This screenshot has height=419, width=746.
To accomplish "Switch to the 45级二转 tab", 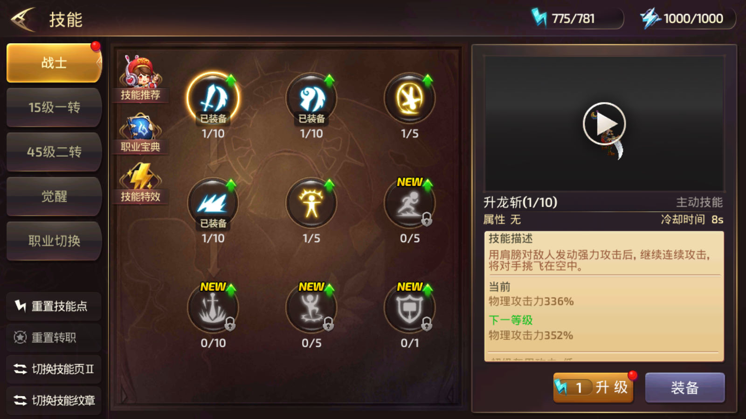I will (54, 152).
